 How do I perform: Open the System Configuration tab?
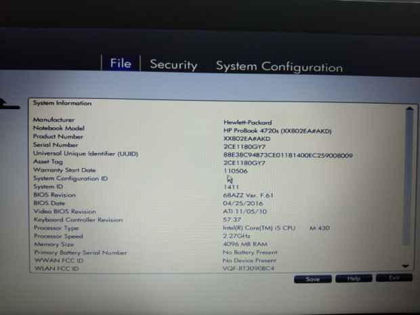click(x=278, y=66)
